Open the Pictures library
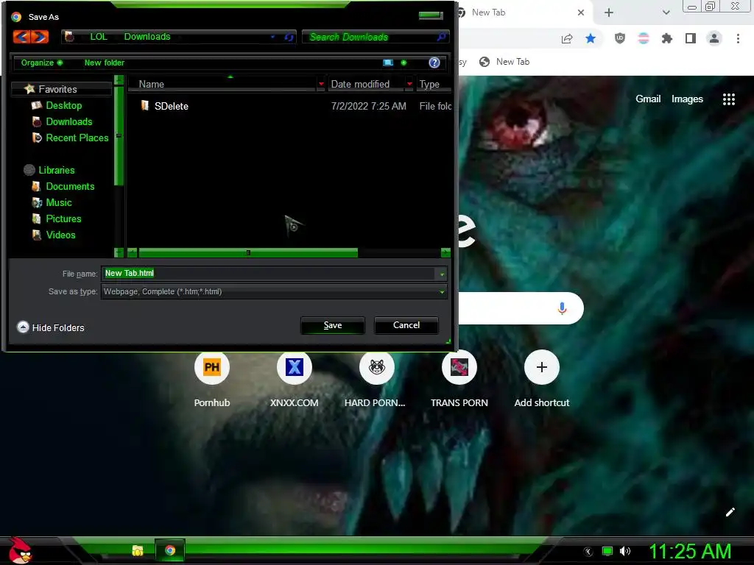Viewport: 754px width, 565px height. (x=63, y=219)
